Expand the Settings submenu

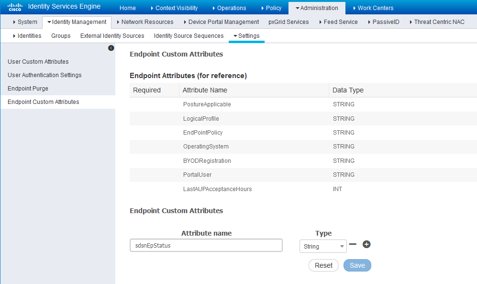click(x=246, y=36)
